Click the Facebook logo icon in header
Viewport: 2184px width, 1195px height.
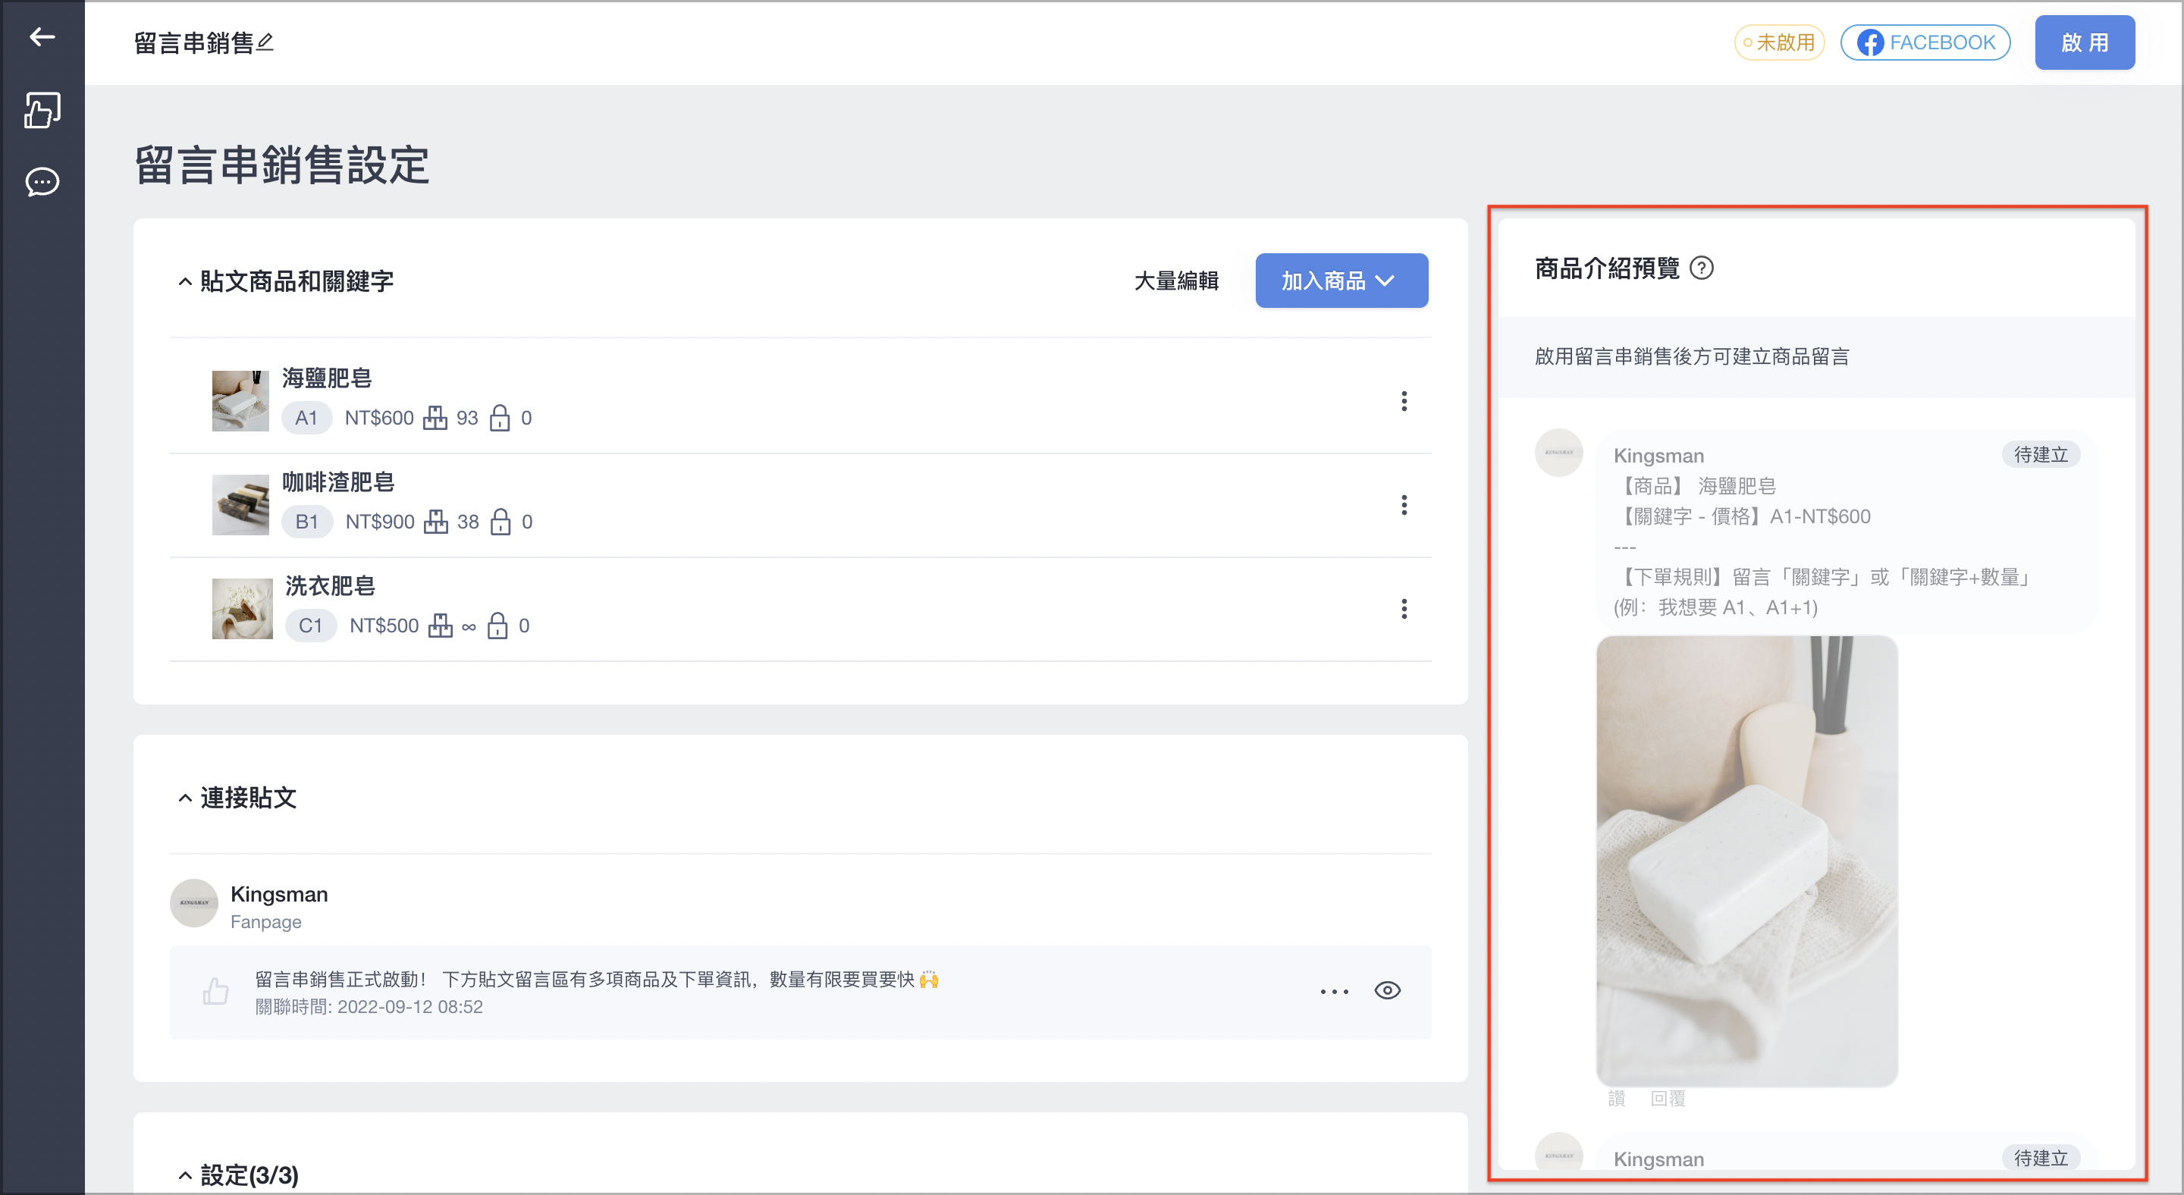tap(1869, 42)
